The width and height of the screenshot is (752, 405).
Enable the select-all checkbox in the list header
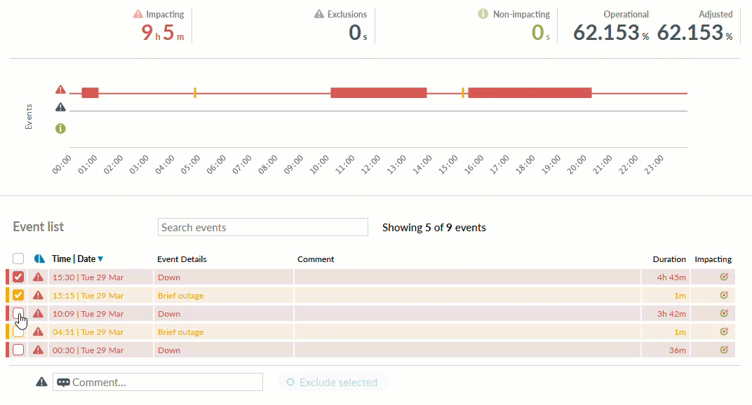[18, 259]
